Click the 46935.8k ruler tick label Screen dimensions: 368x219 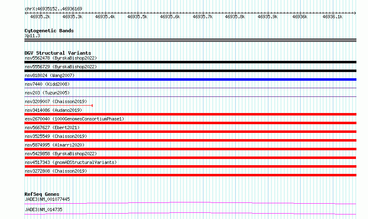pyautogui.click(x=235, y=17)
